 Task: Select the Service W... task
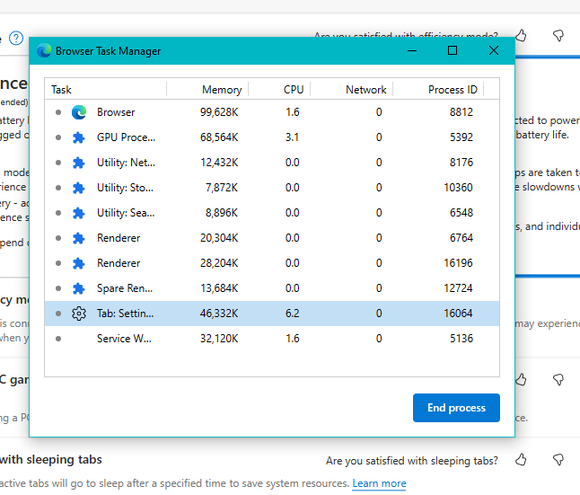tap(272, 339)
